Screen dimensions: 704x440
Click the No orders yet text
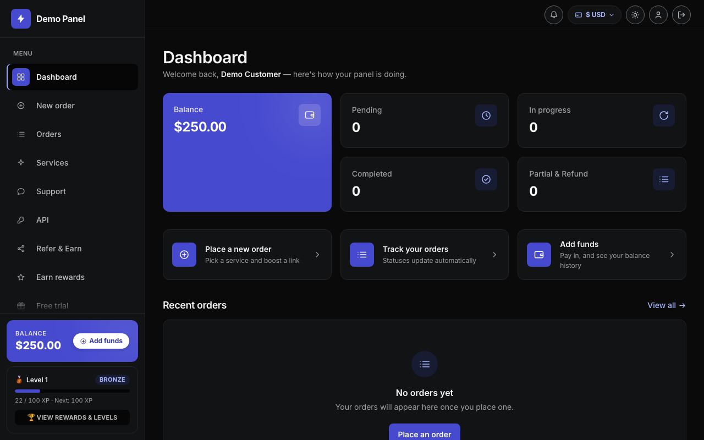pyautogui.click(x=425, y=393)
